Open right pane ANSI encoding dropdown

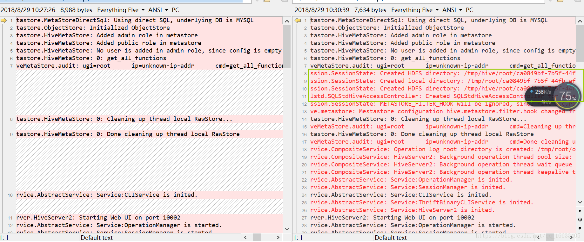452,10
